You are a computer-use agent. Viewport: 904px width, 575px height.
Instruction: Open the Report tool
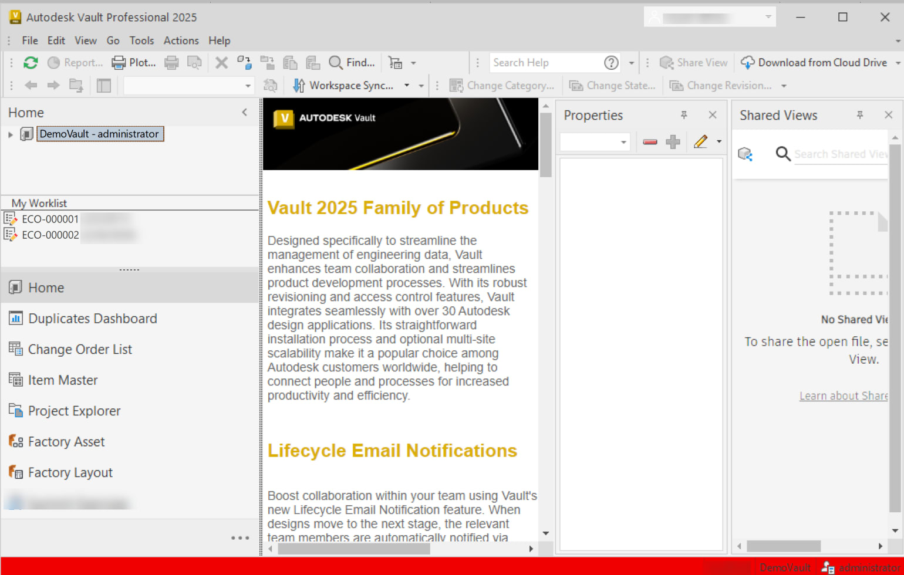pos(75,63)
